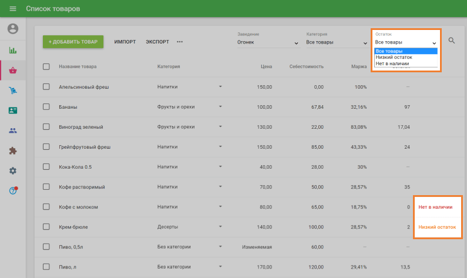Sort by Цена column header
This screenshot has width=467, height=278.
266,66
